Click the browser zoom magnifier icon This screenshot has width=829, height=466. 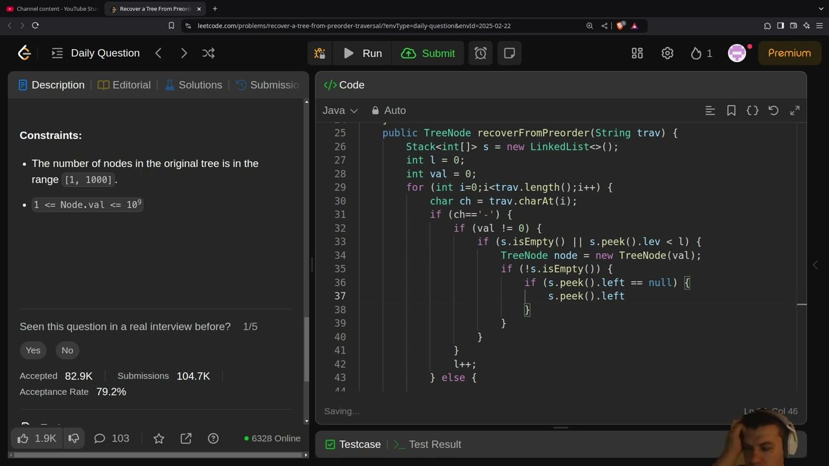pos(589,26)
